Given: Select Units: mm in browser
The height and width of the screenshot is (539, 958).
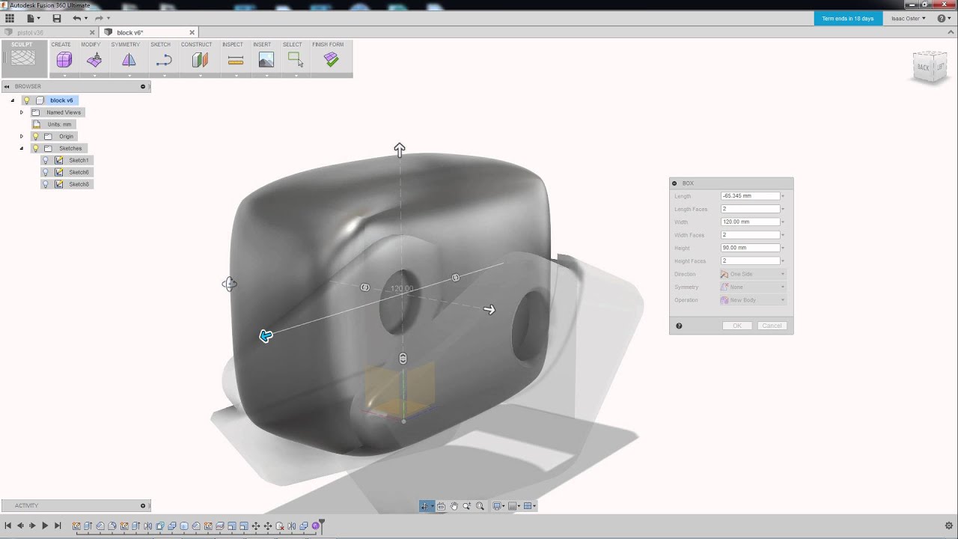Looking at the screenshot, I should (59, 124).
